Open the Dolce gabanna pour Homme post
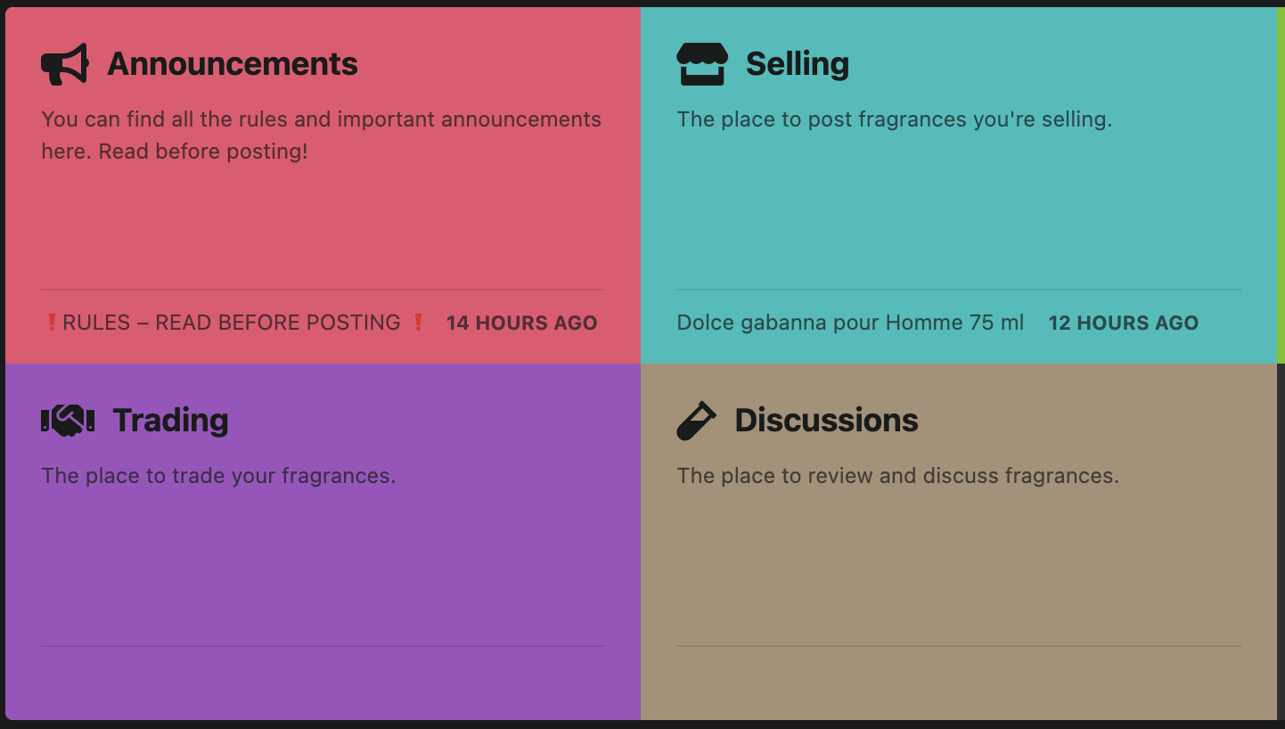 click(x=850, y=323)
